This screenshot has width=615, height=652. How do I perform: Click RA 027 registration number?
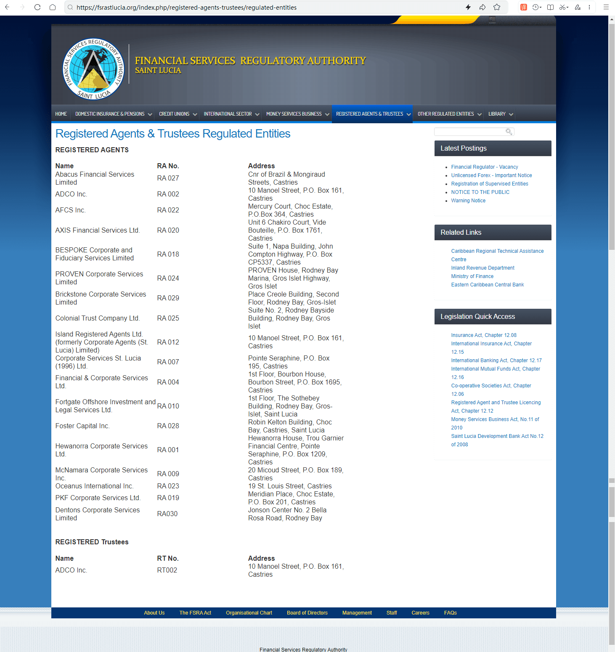tap(168, 178)
